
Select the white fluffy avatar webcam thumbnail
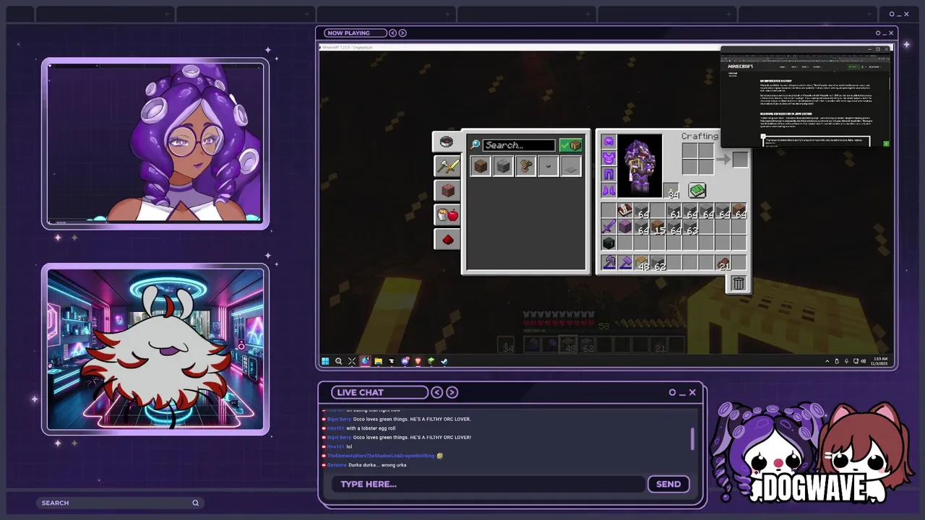[x=155, y=350]
